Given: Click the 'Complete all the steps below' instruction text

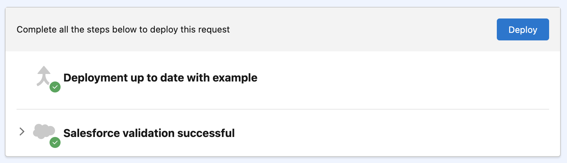Looking at the screenshot, I should pyautogui.click(x=123, y=30).
